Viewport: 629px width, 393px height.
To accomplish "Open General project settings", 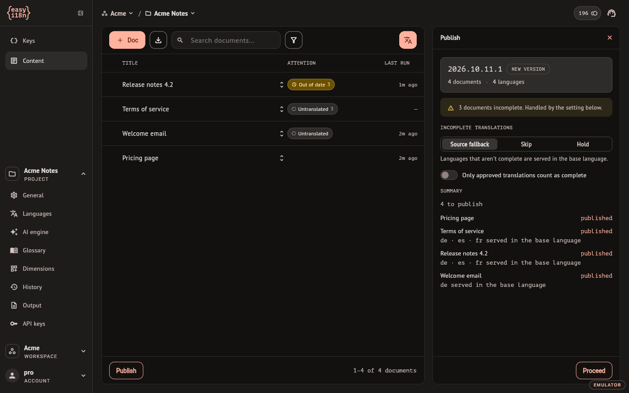I will (x=46, y=195).
